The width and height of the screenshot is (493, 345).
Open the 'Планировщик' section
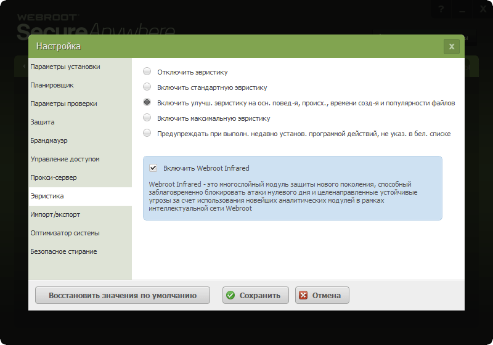tap(80, 86)
